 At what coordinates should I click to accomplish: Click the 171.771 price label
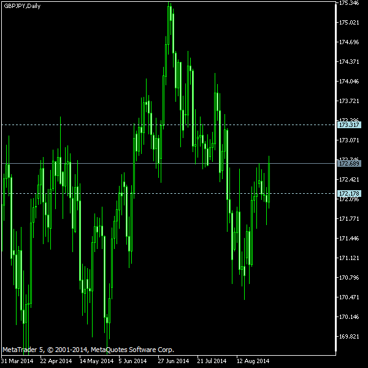tap(349, 219)
